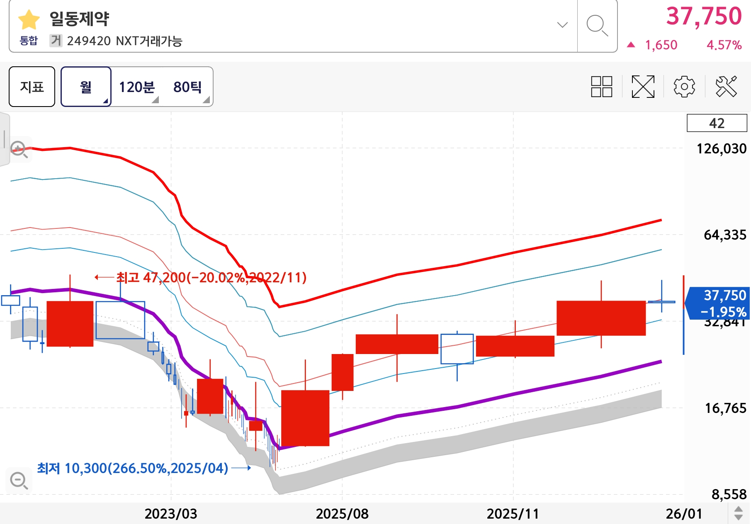This screenshot has height=524, width=751.
Task: Zoom out the chart with minus magnifier
Action: (x=19, y=481)
